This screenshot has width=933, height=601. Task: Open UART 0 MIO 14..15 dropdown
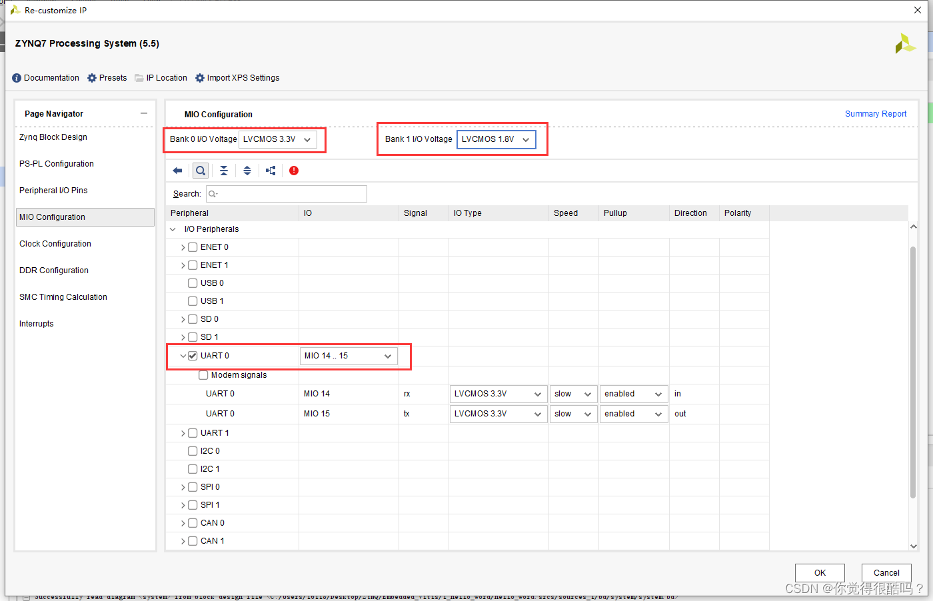point(349,356)
